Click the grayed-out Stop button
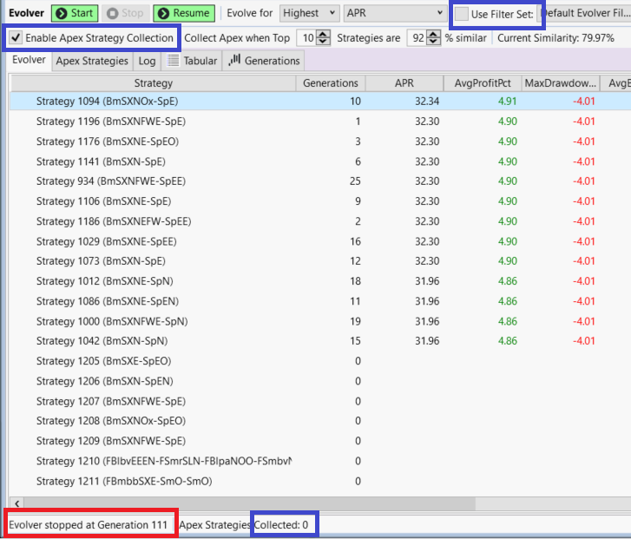 126,13
